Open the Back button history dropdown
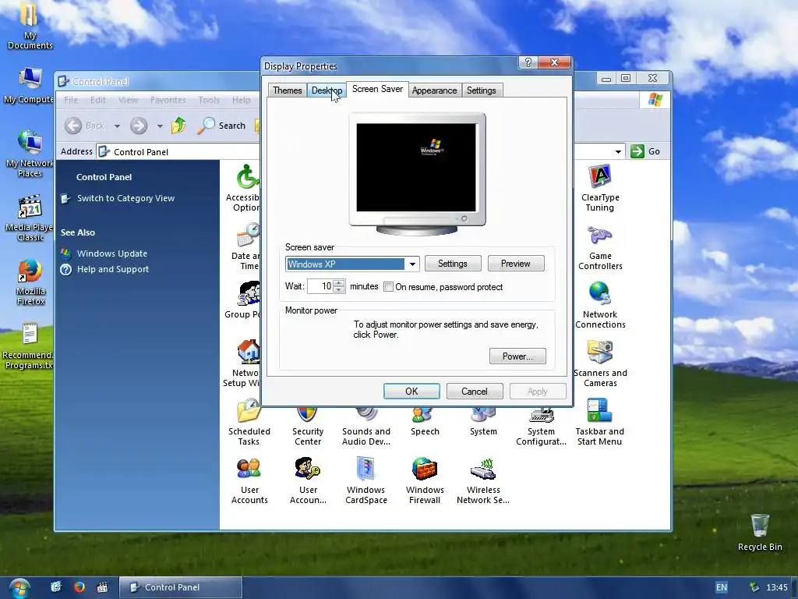This screenshot has width=798, height=599. [117, 126]
